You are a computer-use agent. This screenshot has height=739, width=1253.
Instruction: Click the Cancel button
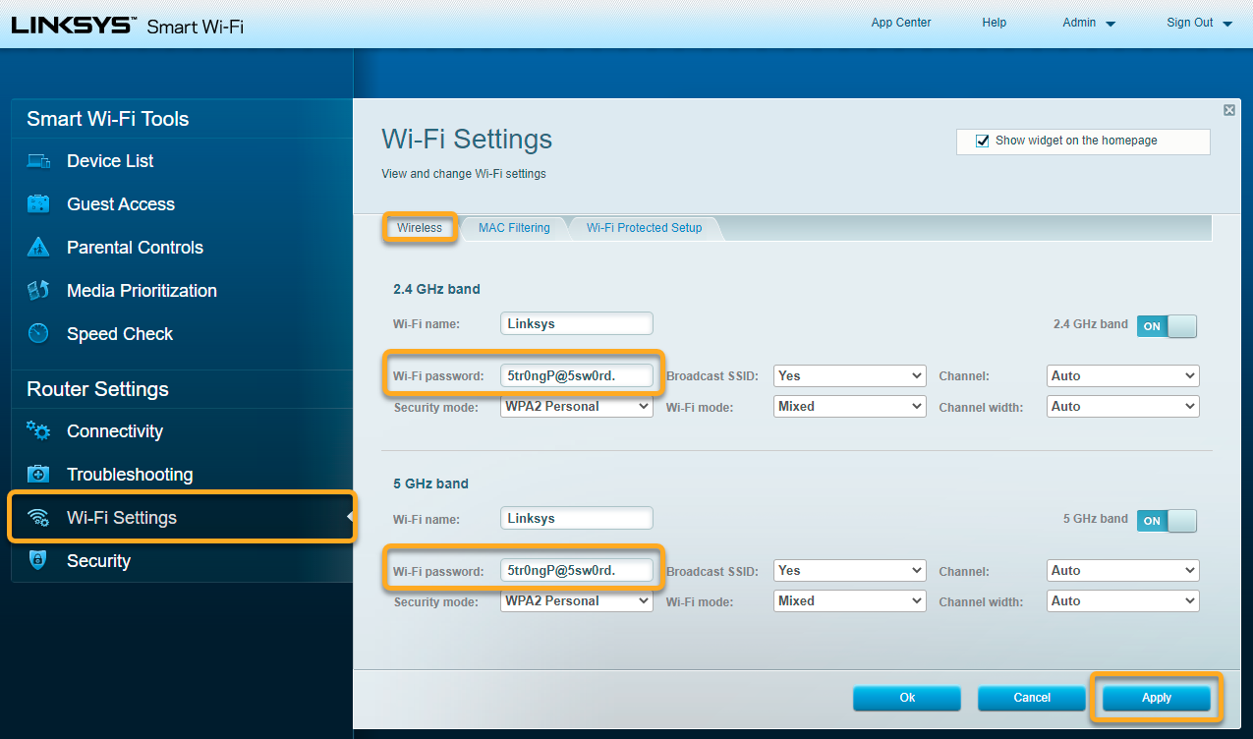coord(1032,698)
